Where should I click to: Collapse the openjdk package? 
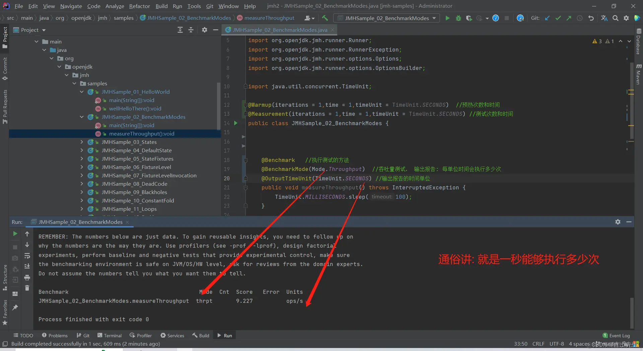pyautogui.click(x=59, y=67)
